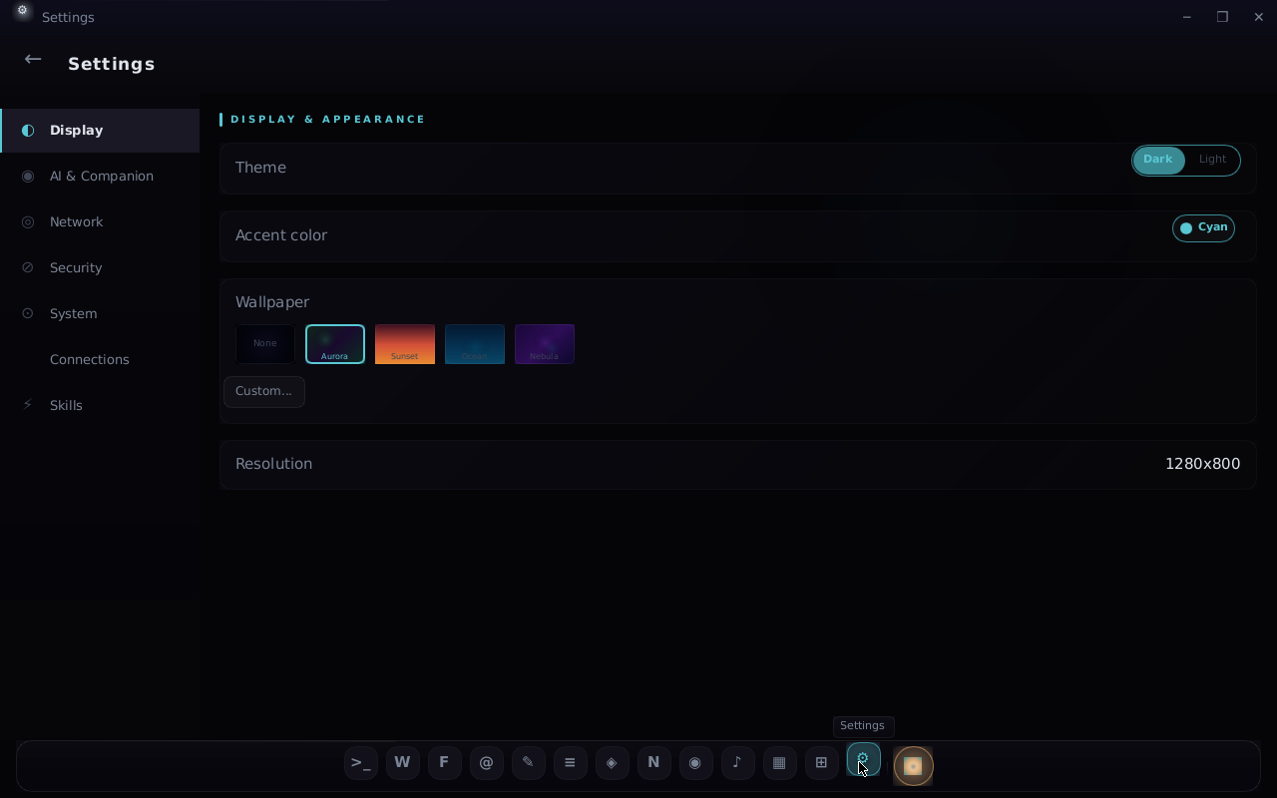Launch the W app from the dock

click(402, 763)
